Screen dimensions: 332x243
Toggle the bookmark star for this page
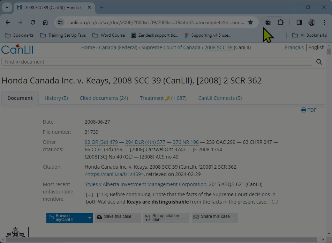(250, 22)
